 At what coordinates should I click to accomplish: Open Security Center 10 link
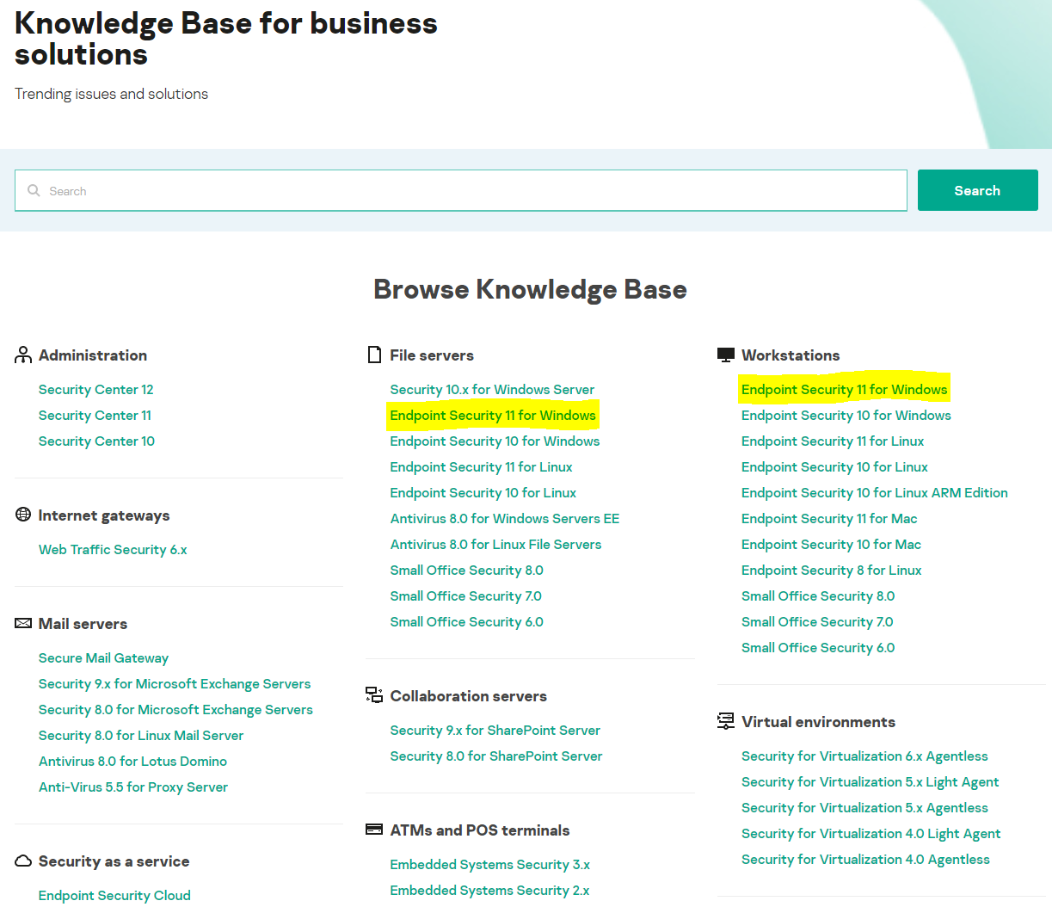click(x=96, y=441)
